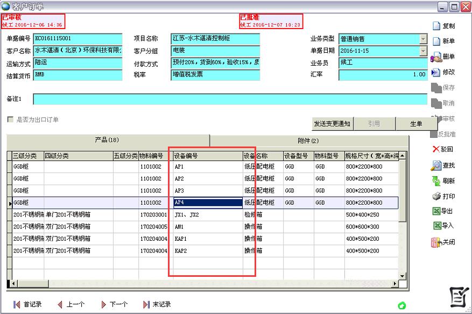
Task: Switch to the 附件(2) tab
Action: 308,141
